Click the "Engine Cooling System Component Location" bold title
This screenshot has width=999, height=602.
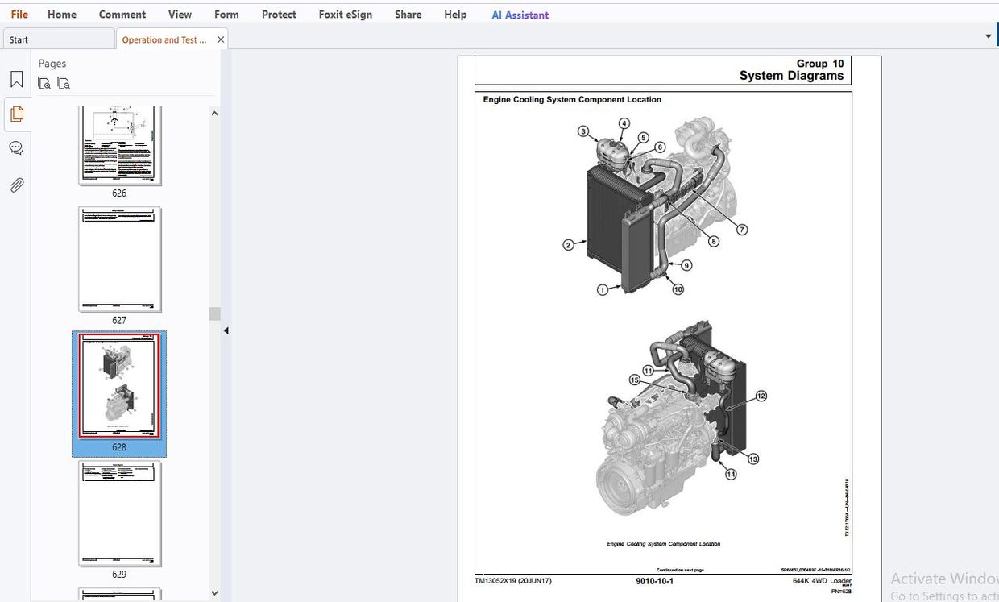pos(572,100)
